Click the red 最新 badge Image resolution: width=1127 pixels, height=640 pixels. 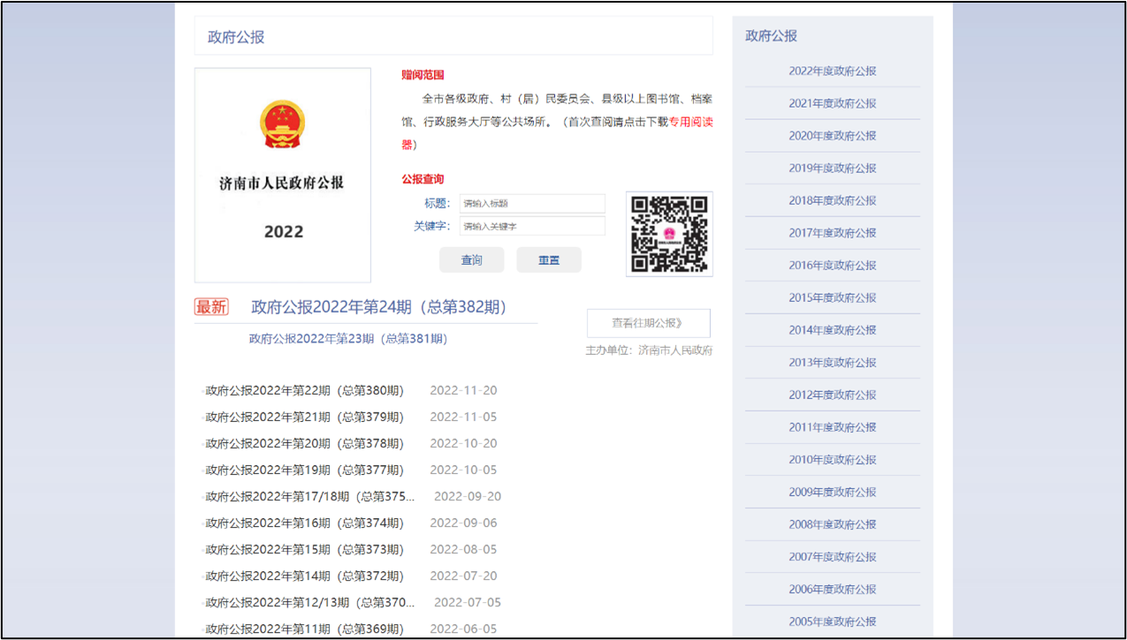pyautogui.click(x=211, y=306)
